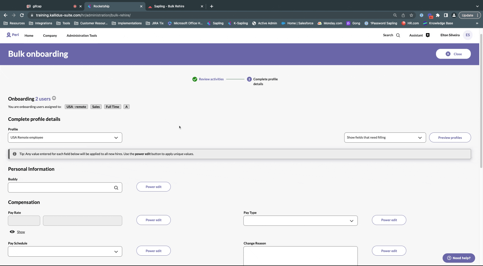Switch to Sapling - Bulk Rehire tab
The height and width of the screenshot is (266, 483).
pos(169,6)
